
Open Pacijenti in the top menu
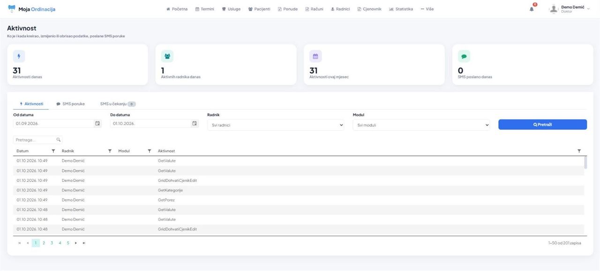[x=259, y=9]
